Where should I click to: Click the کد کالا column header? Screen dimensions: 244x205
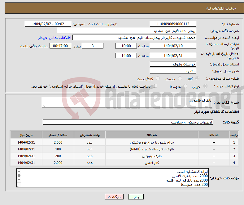click(x=214, y=135)
